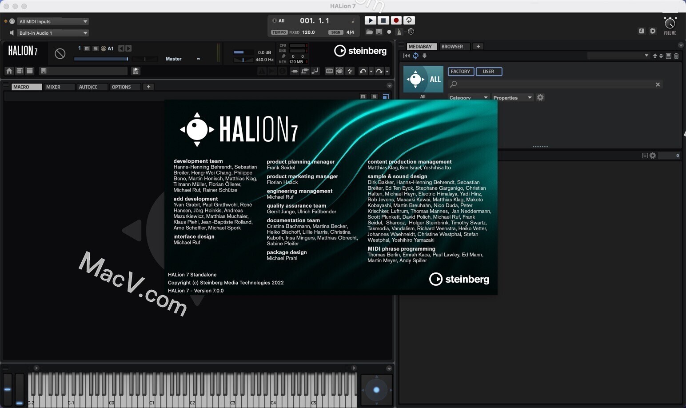Open redo history dropdown arrow

pyautogui.click(x=387, y=72)
